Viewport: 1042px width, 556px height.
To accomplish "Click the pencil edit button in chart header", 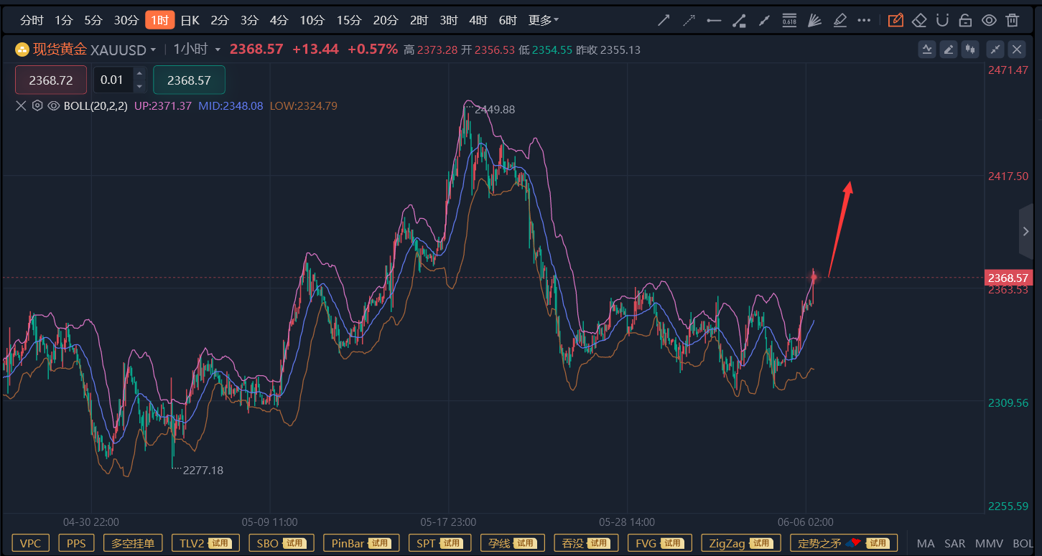I will tap(949, 50).
